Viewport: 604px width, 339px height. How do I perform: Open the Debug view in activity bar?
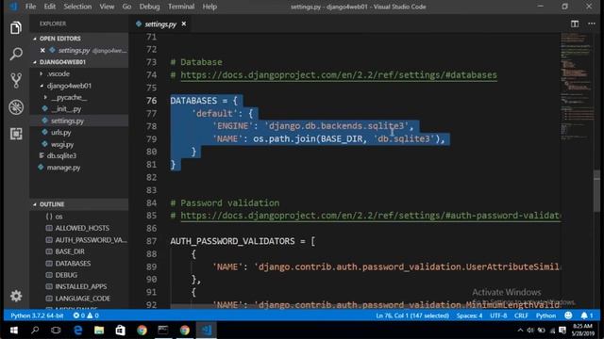tap(16, 107)
